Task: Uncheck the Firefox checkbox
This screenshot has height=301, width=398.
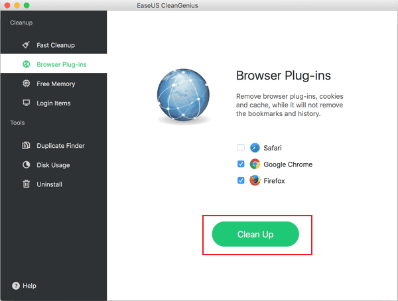Action: point(241,181)
